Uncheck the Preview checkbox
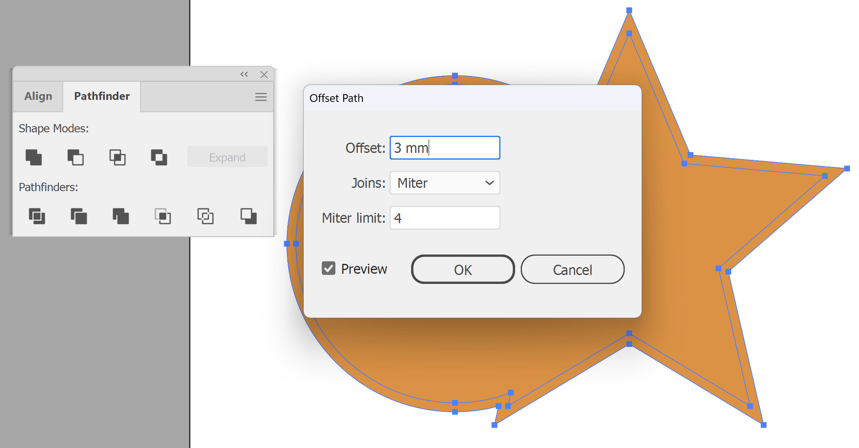This screenshot has height=448, width=859. [328, 268]
